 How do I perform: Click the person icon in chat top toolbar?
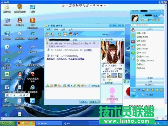(x=71, y=34)
